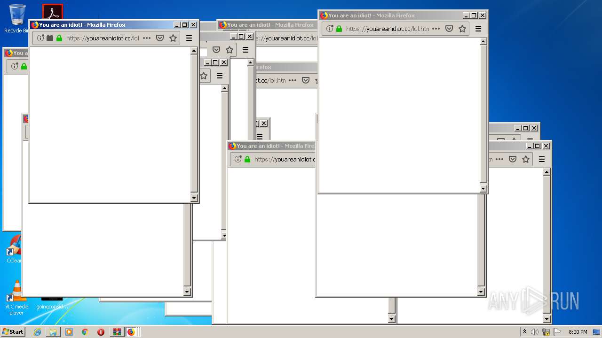Click the scroll-down arrow in the front left window
Image resolution: width=602 pixels, height=338 pixels.
tap(194, 198)
